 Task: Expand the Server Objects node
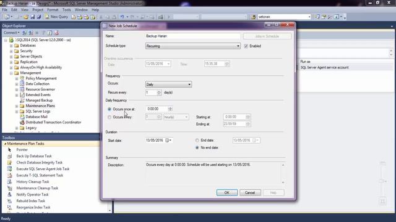[x=11, y=57]
